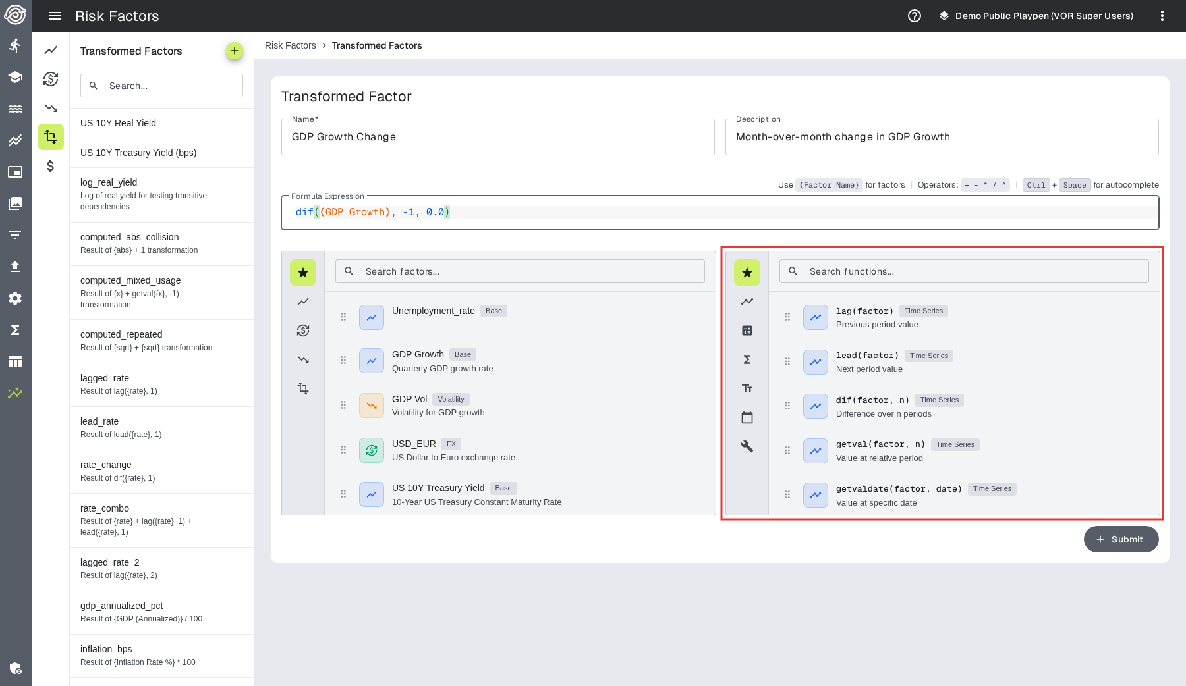Select the FX currency category in factors panel
Viewport: 1186px width, 686px height.
(x=303, y=330)
